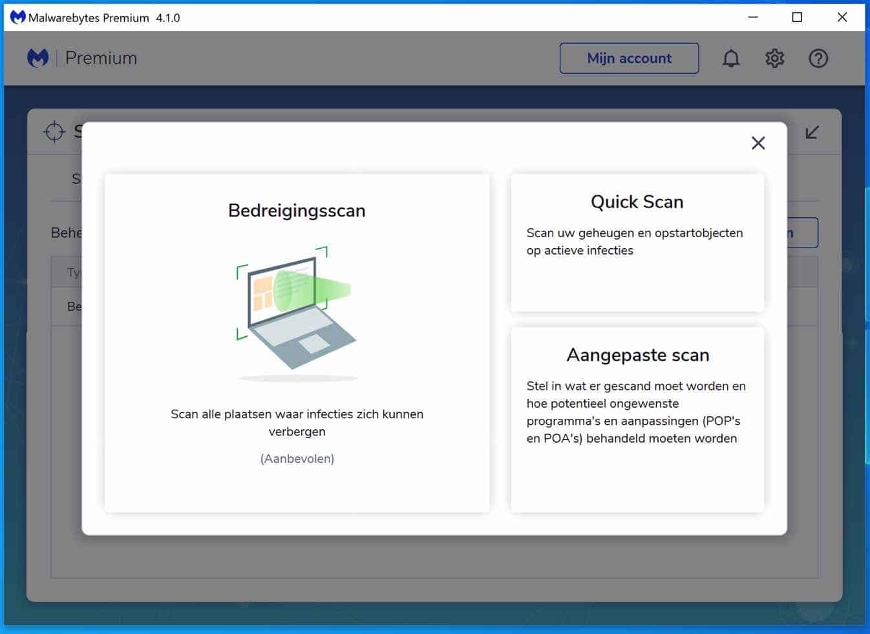Screen dimensions: 870x634
Task: Open settings with the gear icon
Action: [x=774, y=58]
